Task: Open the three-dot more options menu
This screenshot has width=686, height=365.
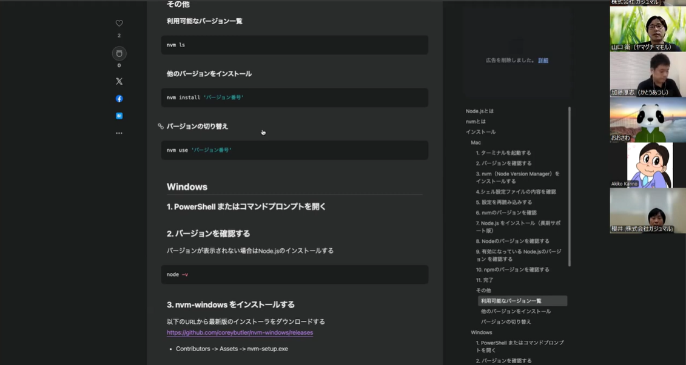Action: (119, 133)
